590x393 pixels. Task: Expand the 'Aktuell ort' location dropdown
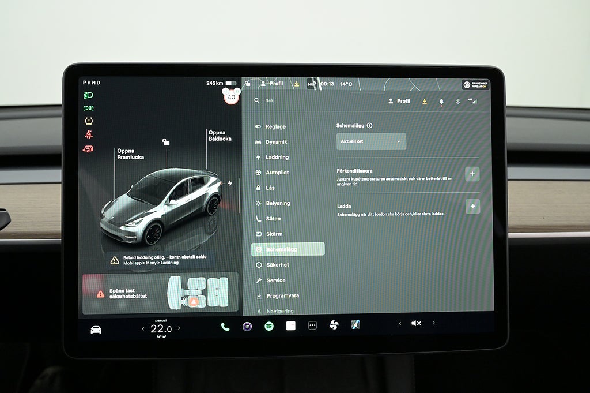pos(371,141)
